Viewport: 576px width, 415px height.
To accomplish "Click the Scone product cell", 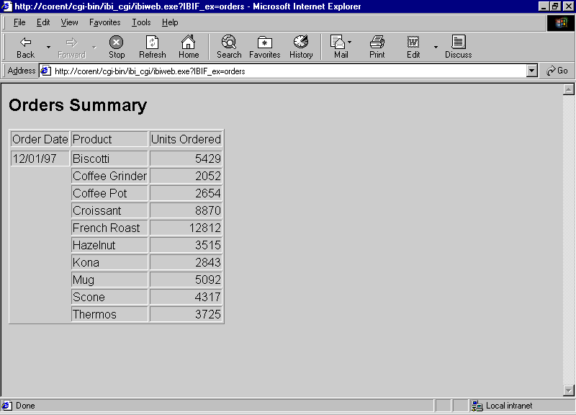I will [x=109, y=297].
